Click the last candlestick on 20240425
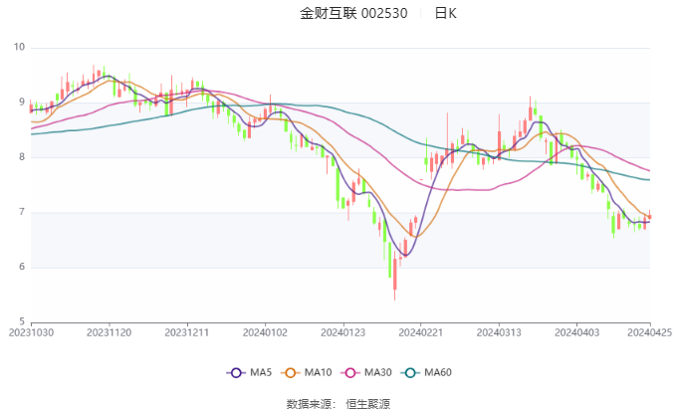 tap(649, 216)
